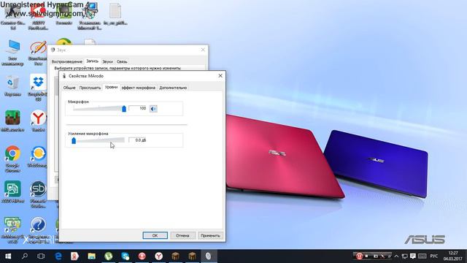Screen dimensions: 467x263
Task: Select the Google Chrome desktop shortcut
Action: [12, 159]
